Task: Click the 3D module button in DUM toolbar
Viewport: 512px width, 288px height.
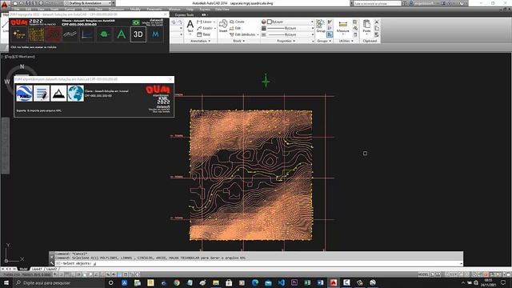Action: pyautogui.click(x=138, y=34)
